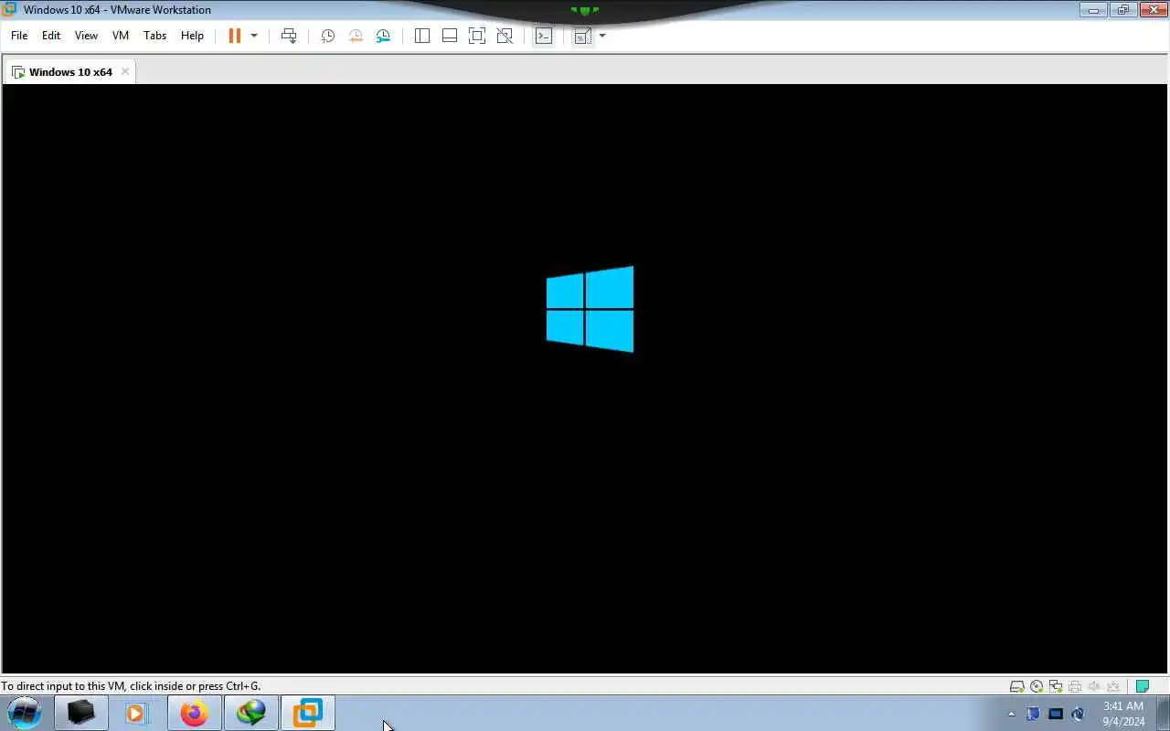Open the View menu
The height and width of the screenshot is (731, 1170).
tap(86, 36)
